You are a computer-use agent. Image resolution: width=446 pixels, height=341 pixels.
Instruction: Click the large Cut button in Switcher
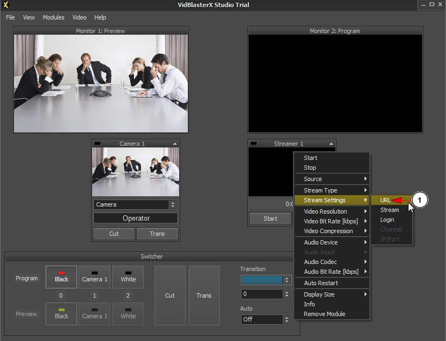170,295
